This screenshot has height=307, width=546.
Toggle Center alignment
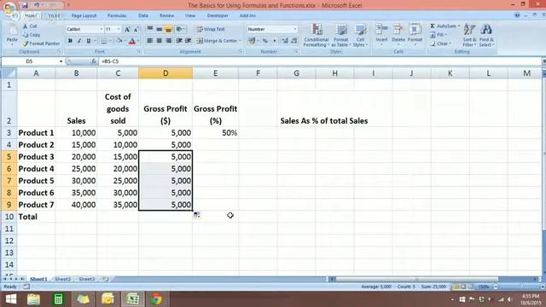tap(160, 41)
